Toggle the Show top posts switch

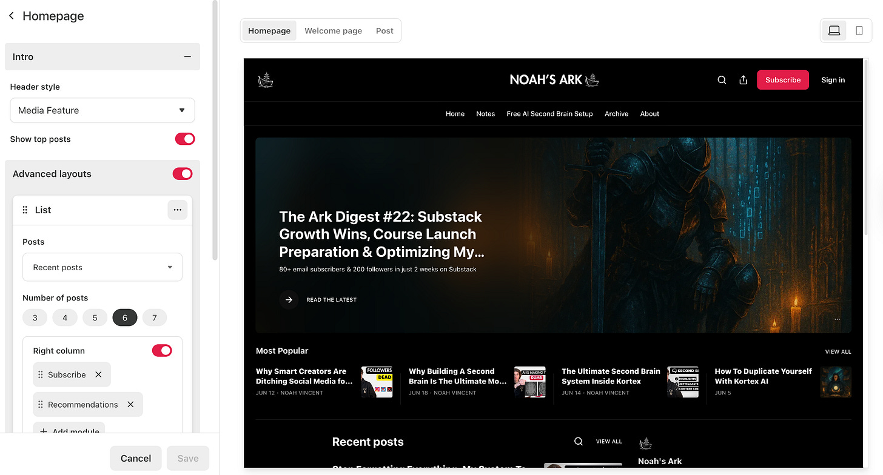(185, 139)
